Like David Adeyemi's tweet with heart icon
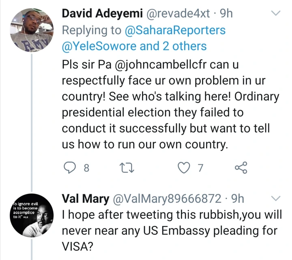292x260 pixels. [x=185, y=168]
